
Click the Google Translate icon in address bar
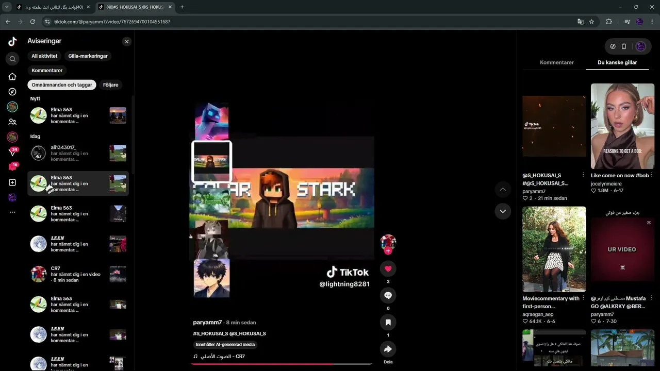pyautogui.click(x=580, y=22)
